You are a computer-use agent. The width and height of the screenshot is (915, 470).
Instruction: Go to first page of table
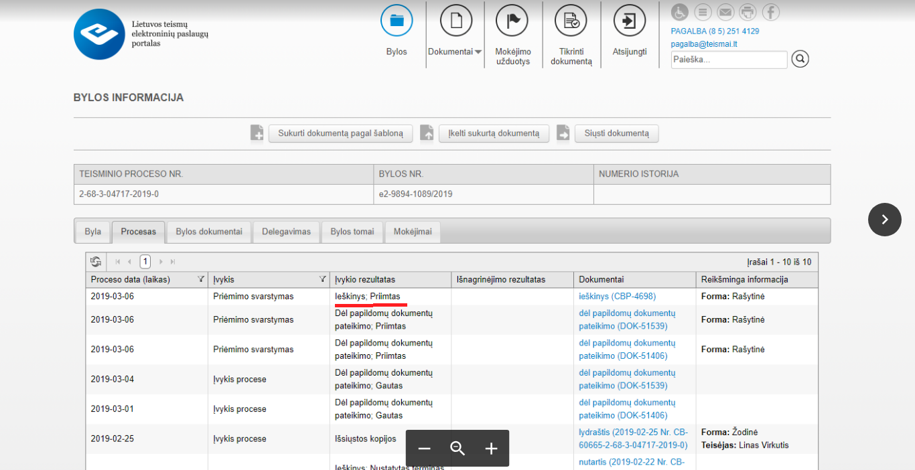coord(118,262)
